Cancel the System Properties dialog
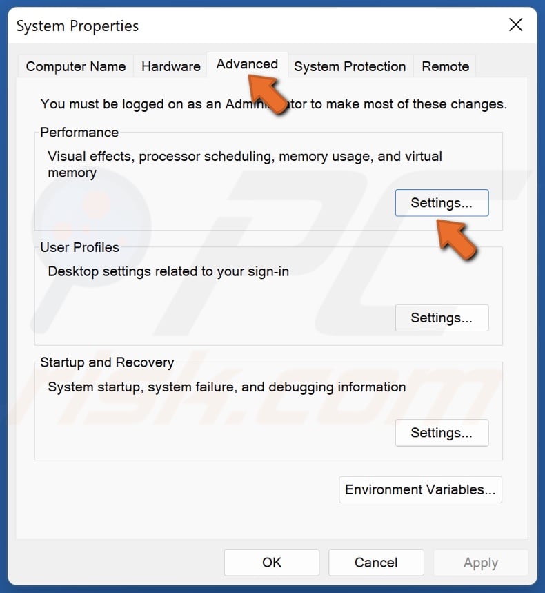 click(x=376, y=563)
